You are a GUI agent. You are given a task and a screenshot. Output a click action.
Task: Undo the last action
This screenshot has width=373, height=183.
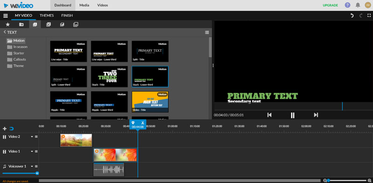352,16
